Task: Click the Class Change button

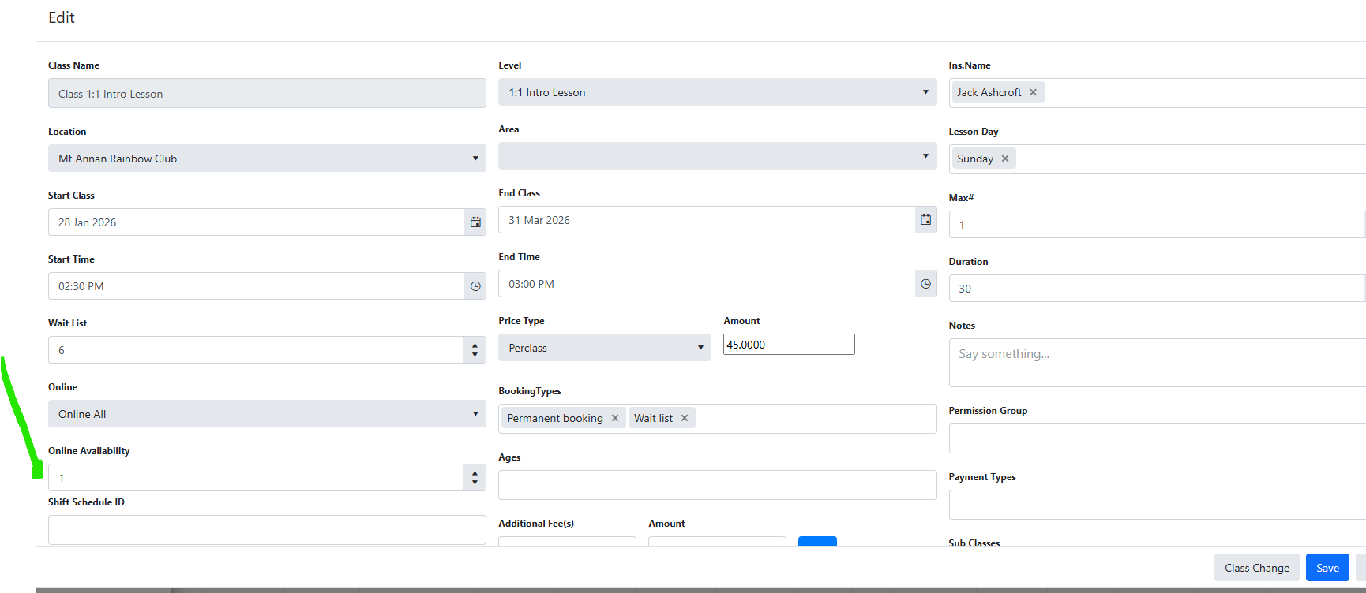Action: click(x=1256, y=568)
